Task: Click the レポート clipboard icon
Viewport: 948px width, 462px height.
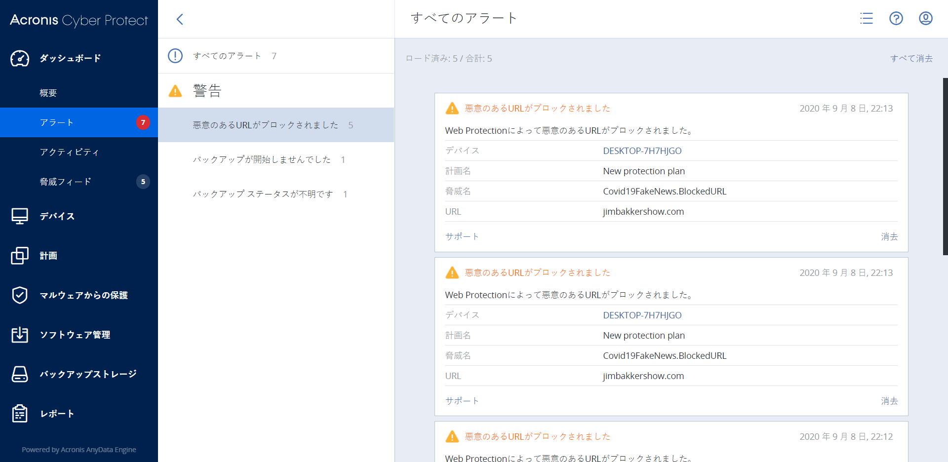Action: coord(20,414)
